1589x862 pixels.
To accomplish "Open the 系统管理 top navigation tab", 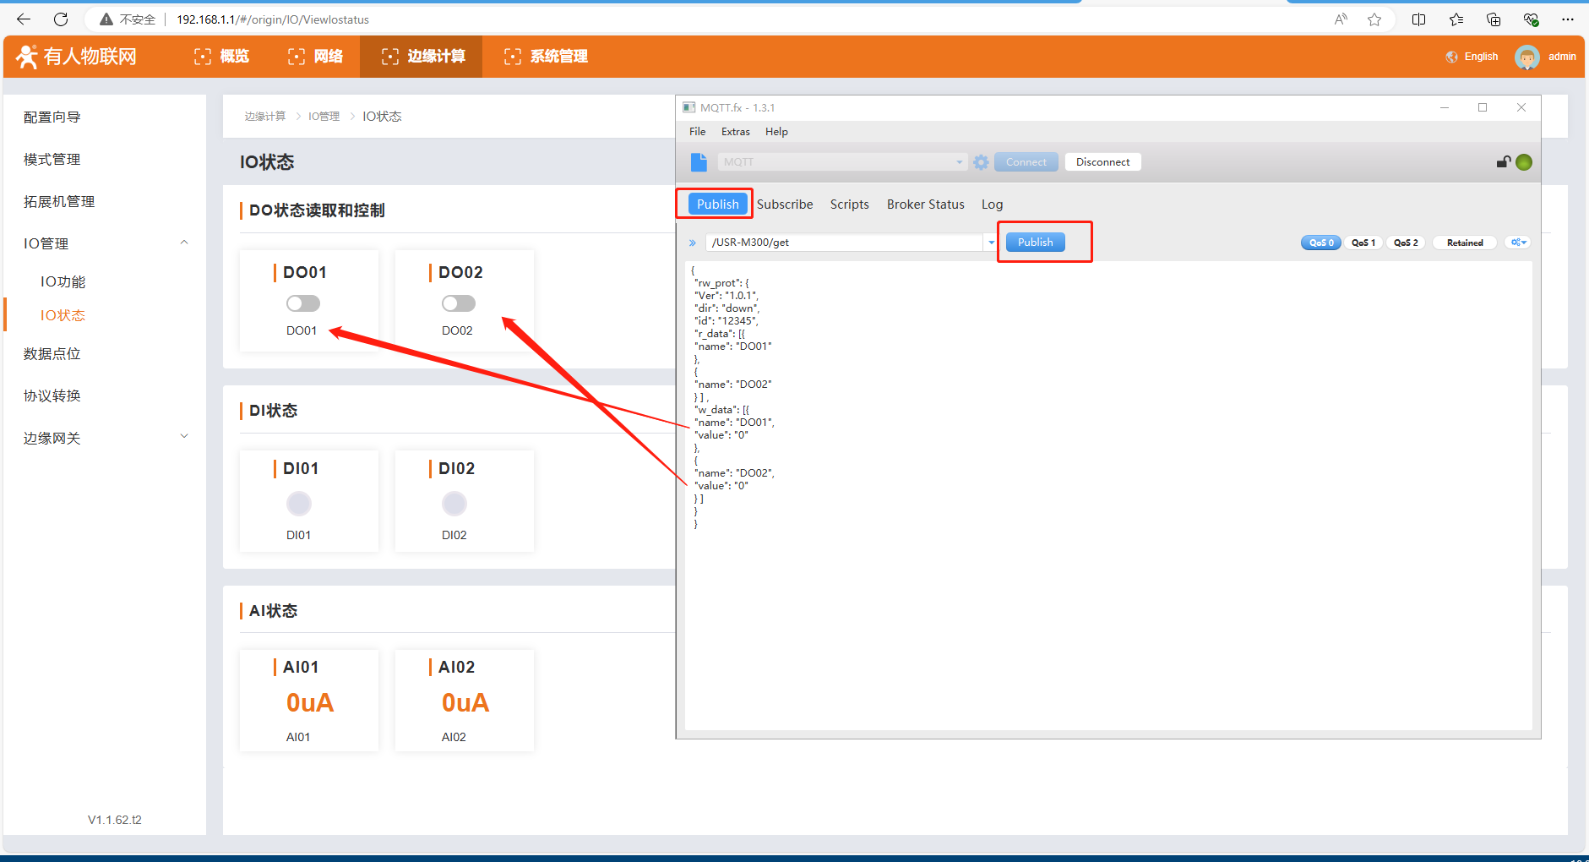I will [x=546, y=57].
